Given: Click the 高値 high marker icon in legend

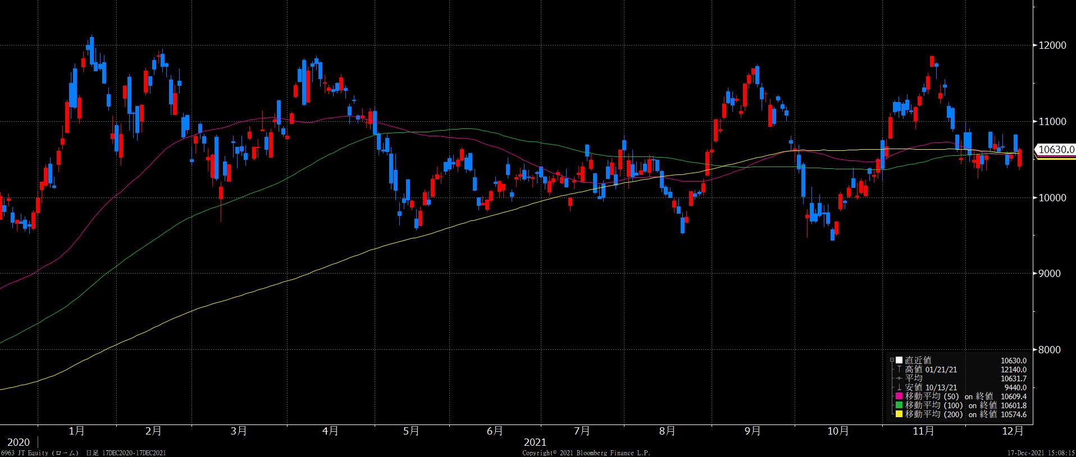Looking at the screenshot, I should [x=899, y=370].
